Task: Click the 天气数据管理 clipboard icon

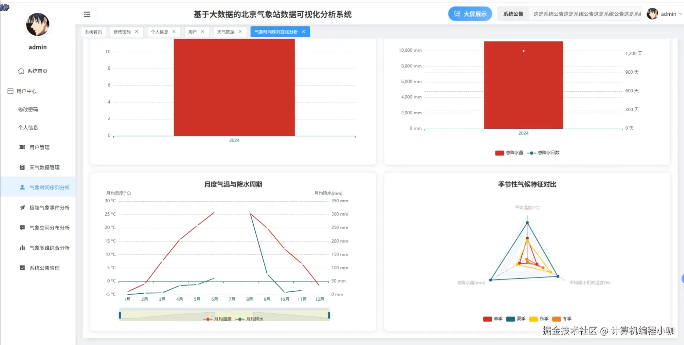Action: coord(22,167)
